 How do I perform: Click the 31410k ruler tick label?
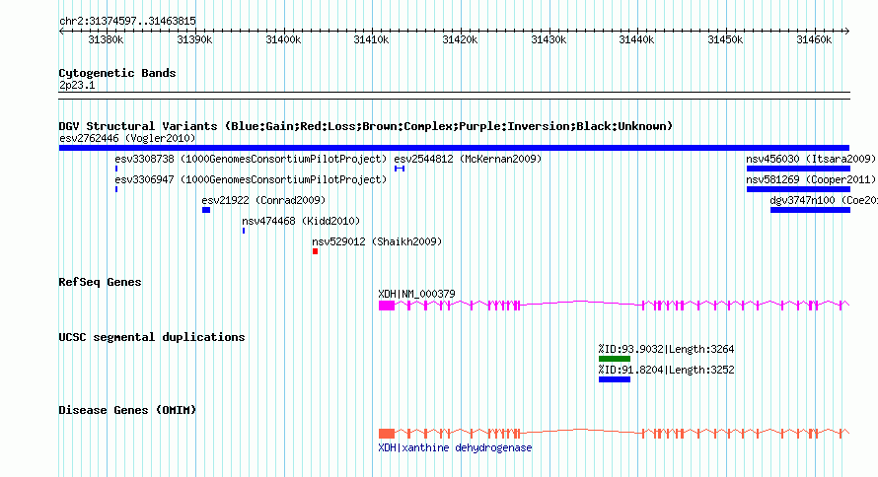tap(371, 40)
